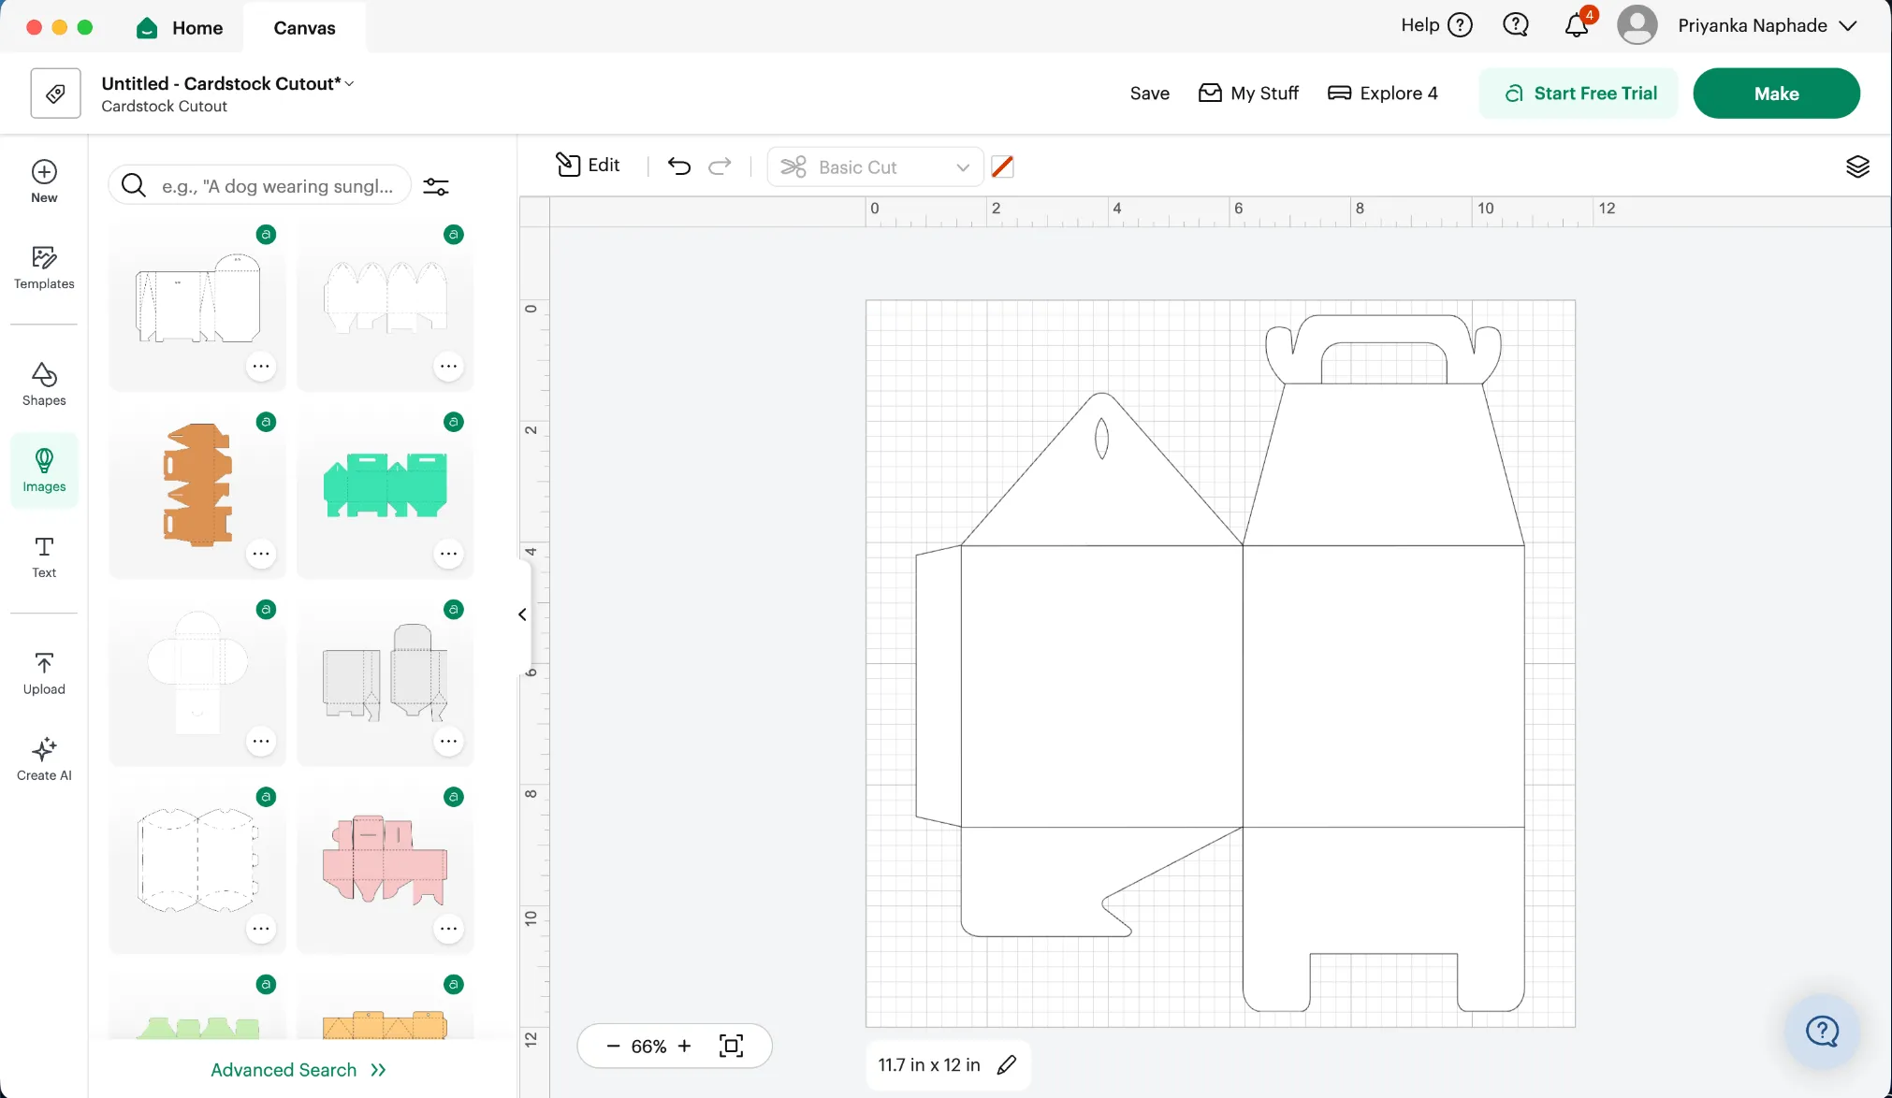The width and height of the screenshot is (1892, 1098).
Task: Open the pen color slash swatch
Action: coord(1002,166)
